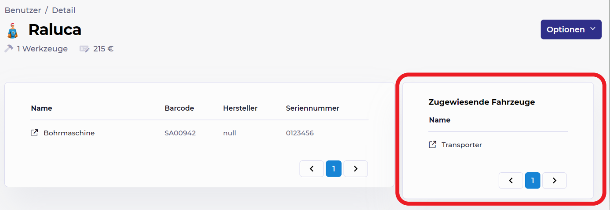
Task: Navigate to Benutzer breadcrumb
Action: 22,10
